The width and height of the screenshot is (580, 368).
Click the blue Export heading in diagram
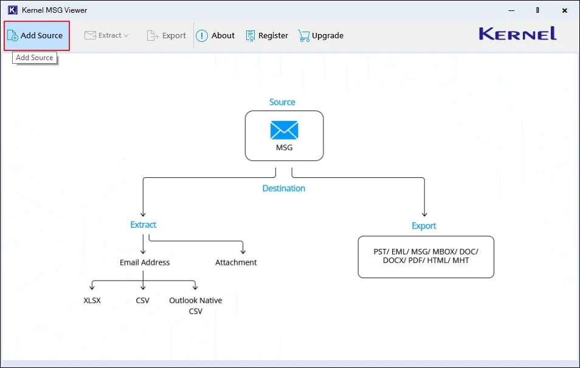(x=424, y=226)
